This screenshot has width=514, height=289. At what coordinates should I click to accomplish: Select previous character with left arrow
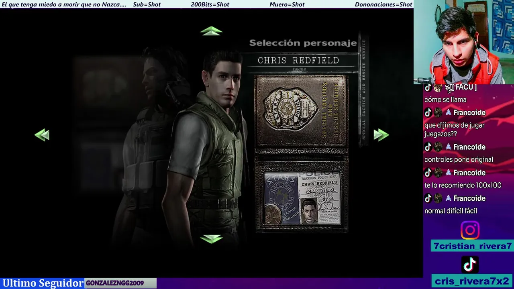(42, 135)
